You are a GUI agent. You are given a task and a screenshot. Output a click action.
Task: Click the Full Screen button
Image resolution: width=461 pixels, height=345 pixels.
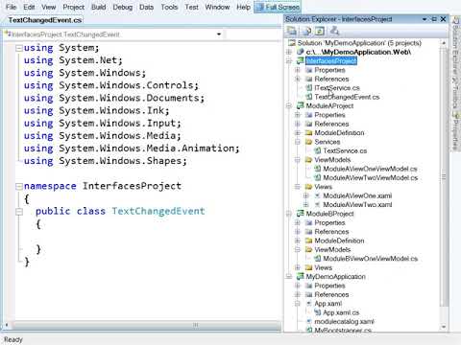pyautogui.click(x=278, y=7)
